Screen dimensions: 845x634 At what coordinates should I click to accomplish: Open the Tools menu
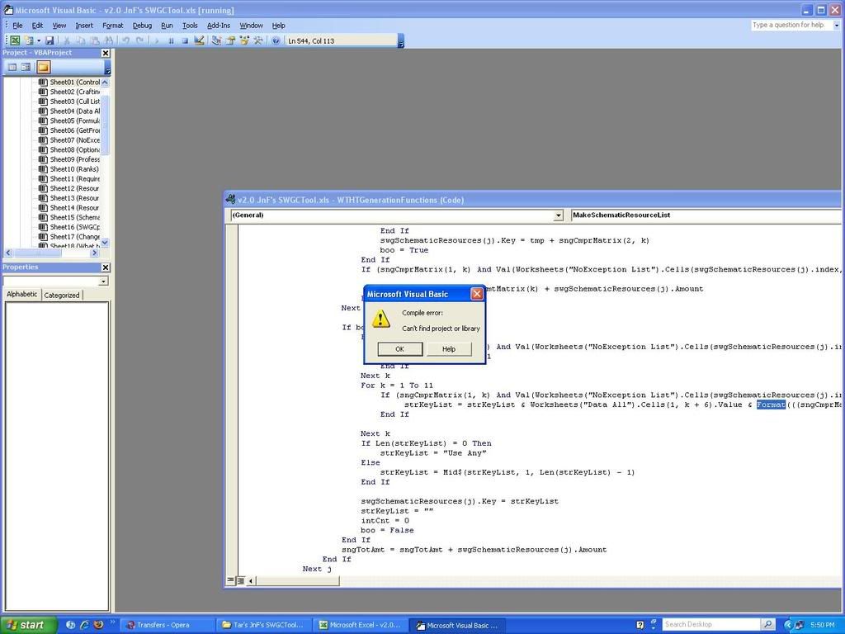point(190,26)
